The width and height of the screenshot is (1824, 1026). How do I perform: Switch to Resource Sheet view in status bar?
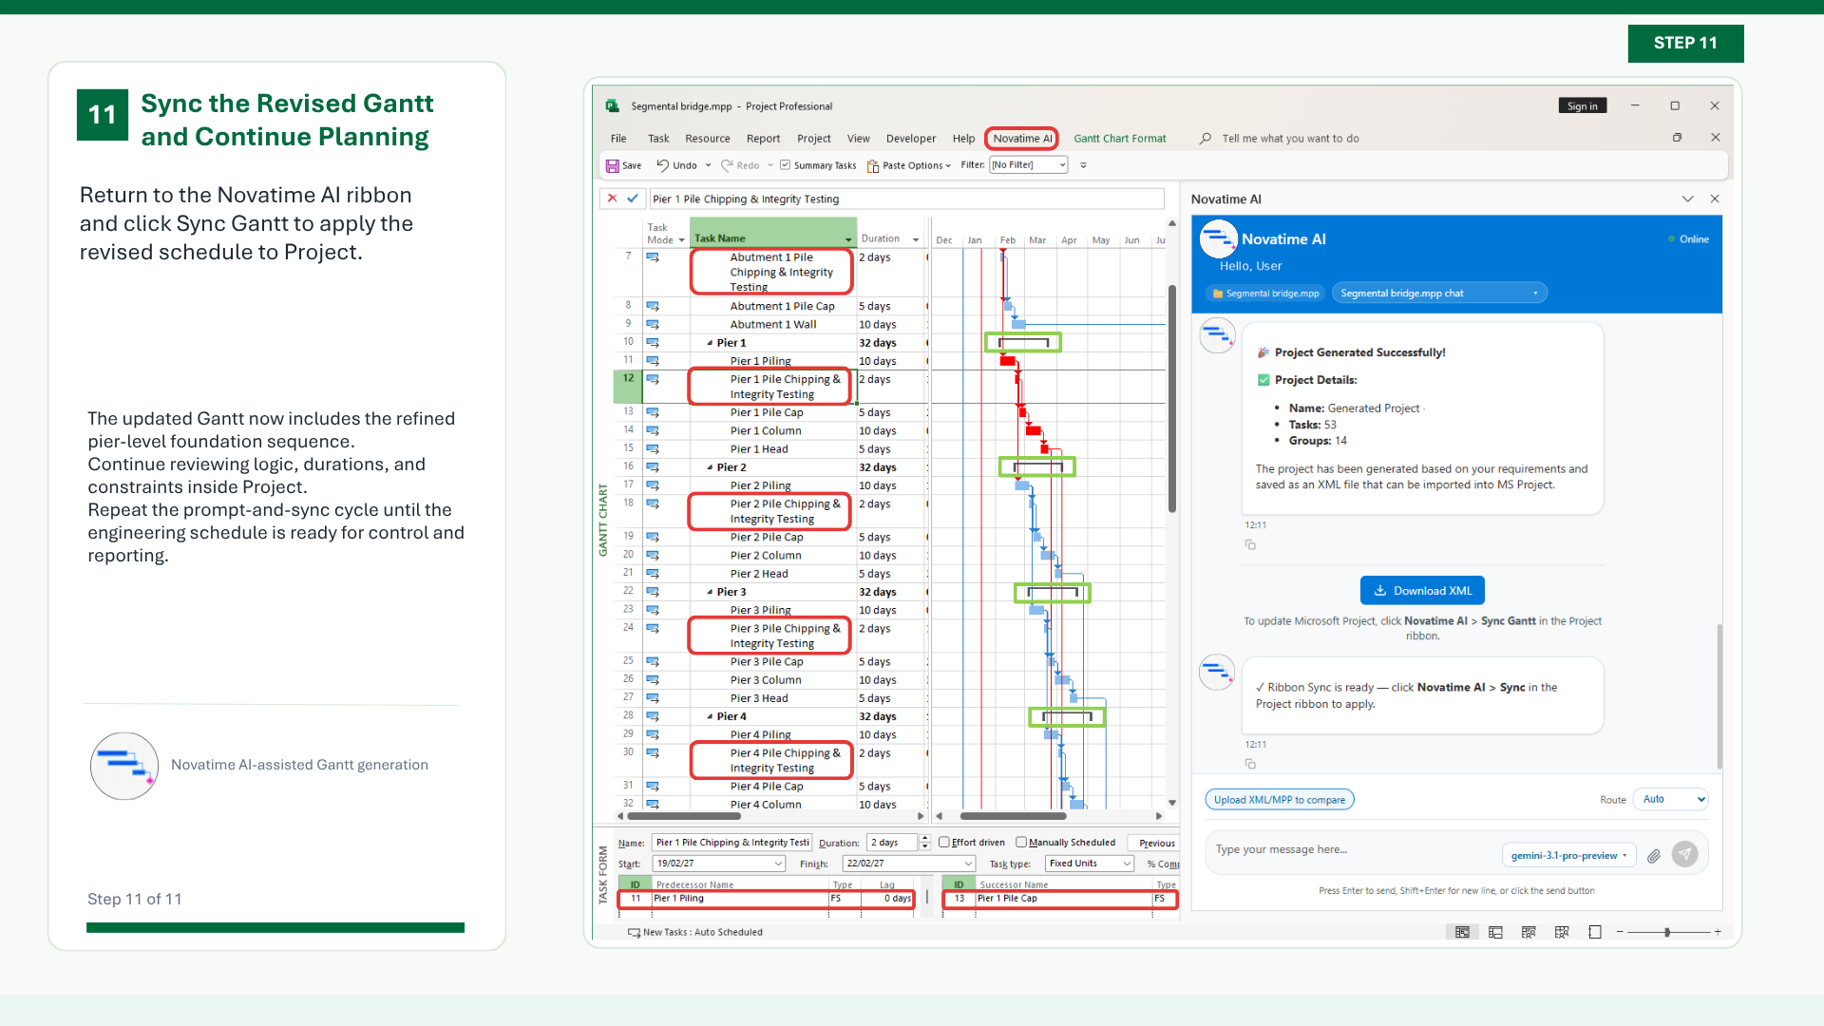[1562, 933]
